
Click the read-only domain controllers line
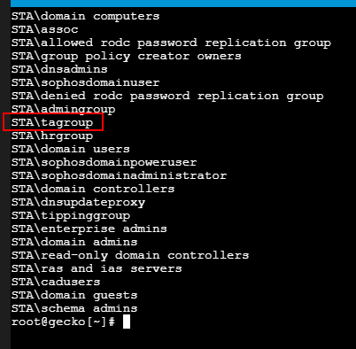point(130,256)
